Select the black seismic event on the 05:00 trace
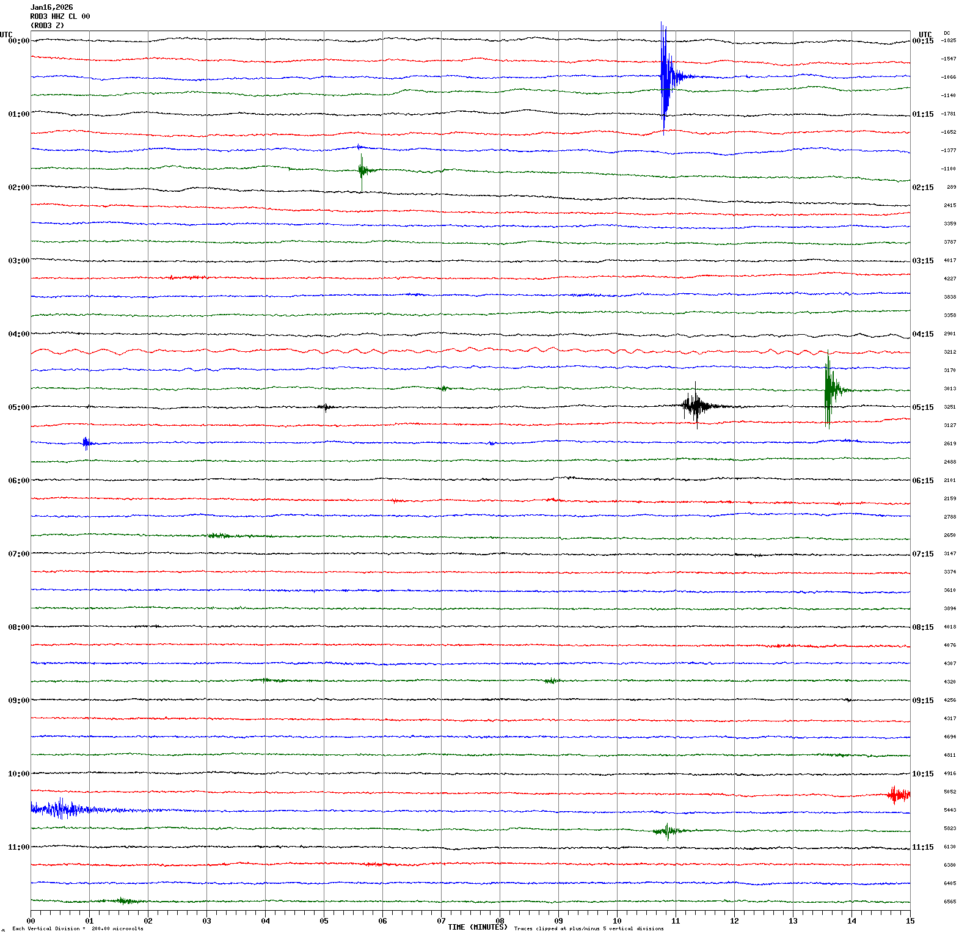The height and width of the screenshot is (937, 959). 696,406
